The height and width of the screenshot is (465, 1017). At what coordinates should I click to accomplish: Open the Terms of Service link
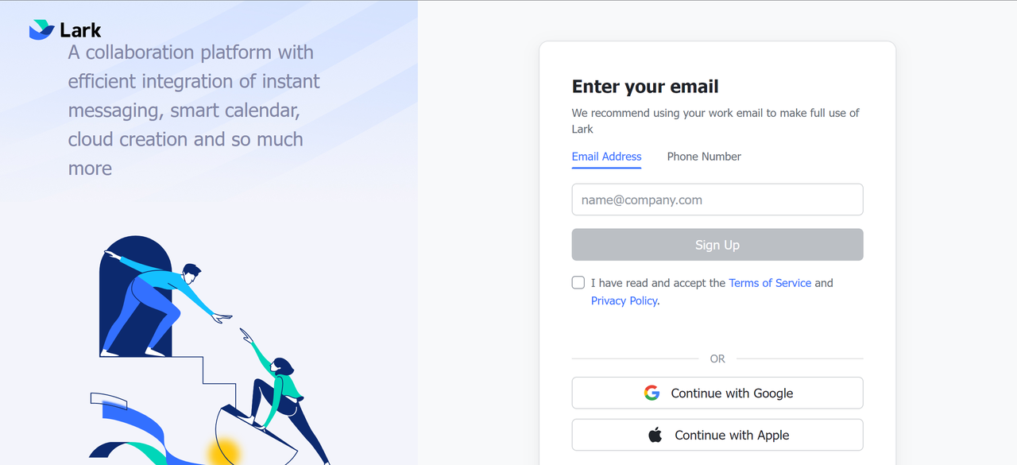pyautogui.click(x=770, y=283)
